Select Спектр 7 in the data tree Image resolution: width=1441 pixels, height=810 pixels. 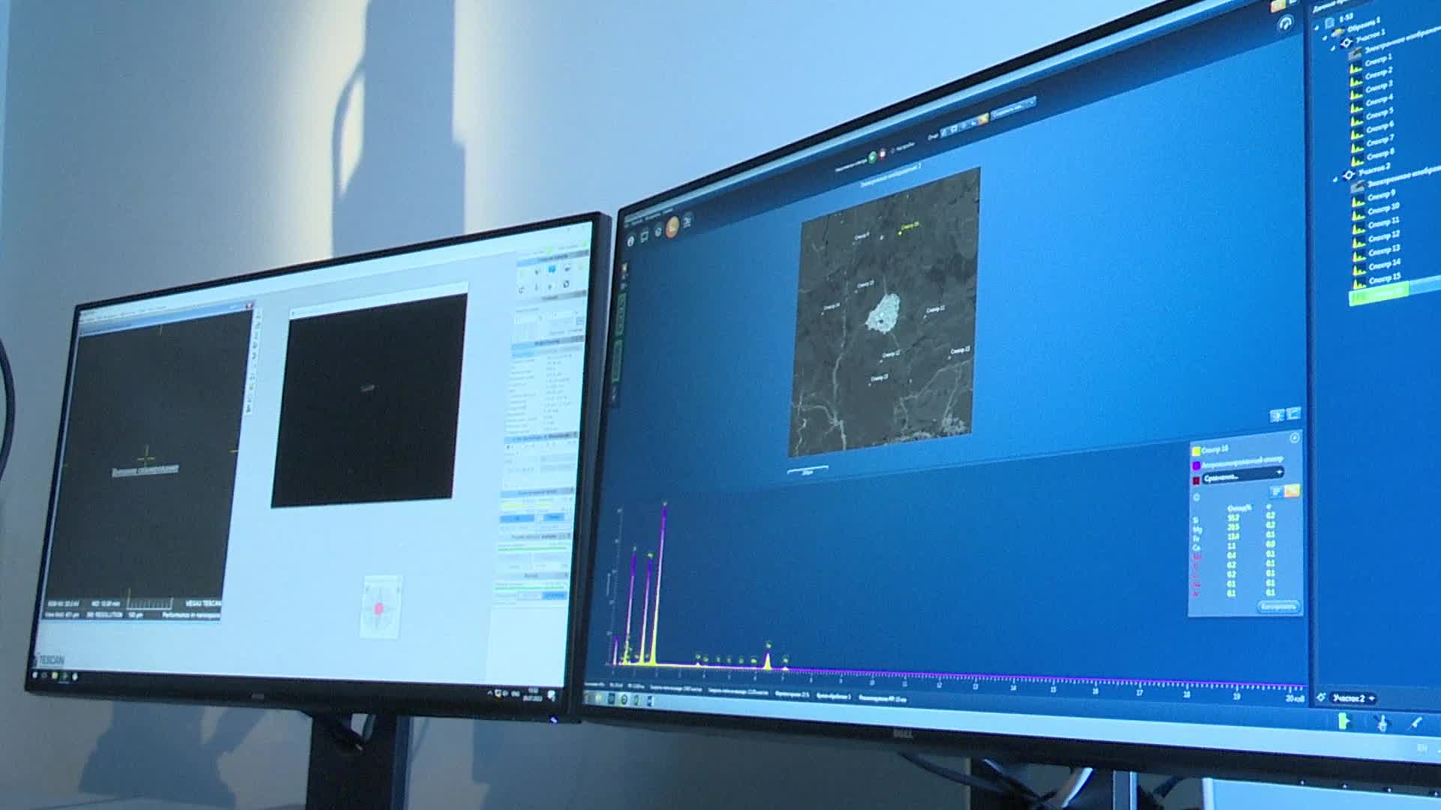click(x=1381, y=140)
